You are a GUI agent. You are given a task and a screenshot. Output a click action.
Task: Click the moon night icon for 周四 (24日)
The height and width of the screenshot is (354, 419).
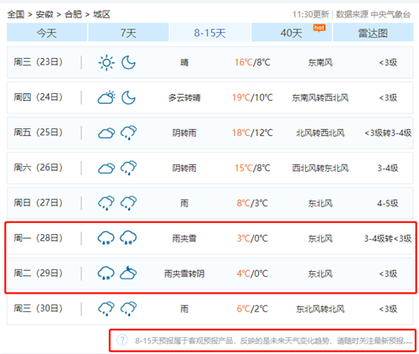point(128,97)
